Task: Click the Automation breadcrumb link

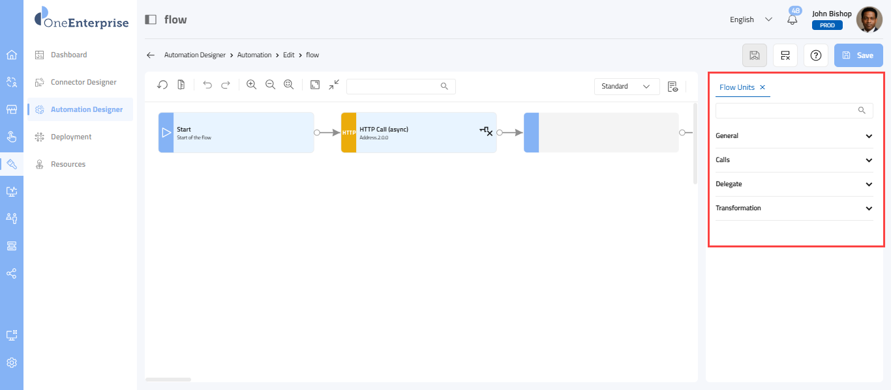Action: pos(254,55)
